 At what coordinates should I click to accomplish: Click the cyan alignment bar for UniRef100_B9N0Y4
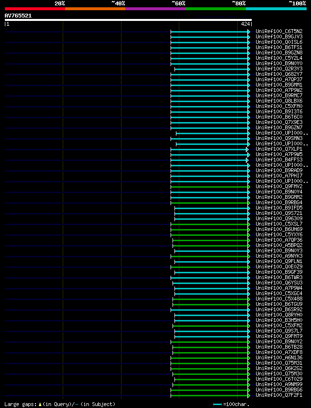(209, 192)
